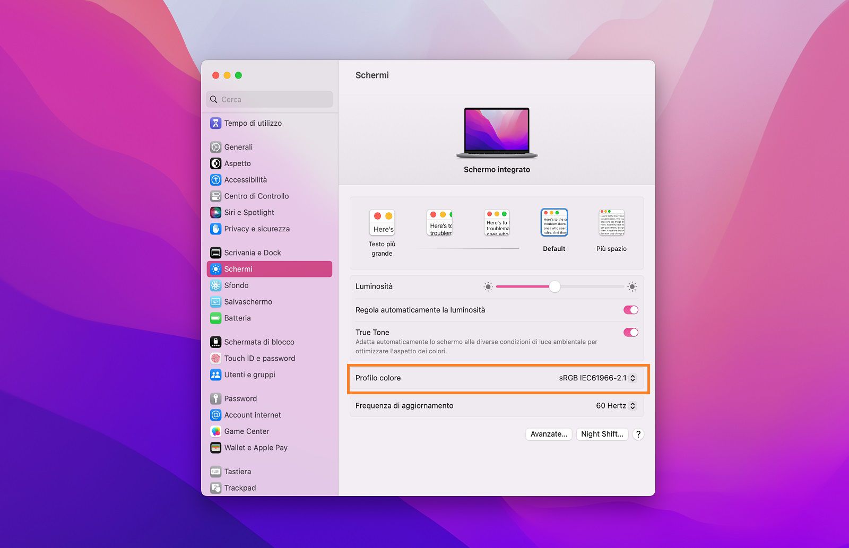The image size is (849, 548).
Task: Select the Più spazio resolution thumbnail
Action: coord(611,222)
